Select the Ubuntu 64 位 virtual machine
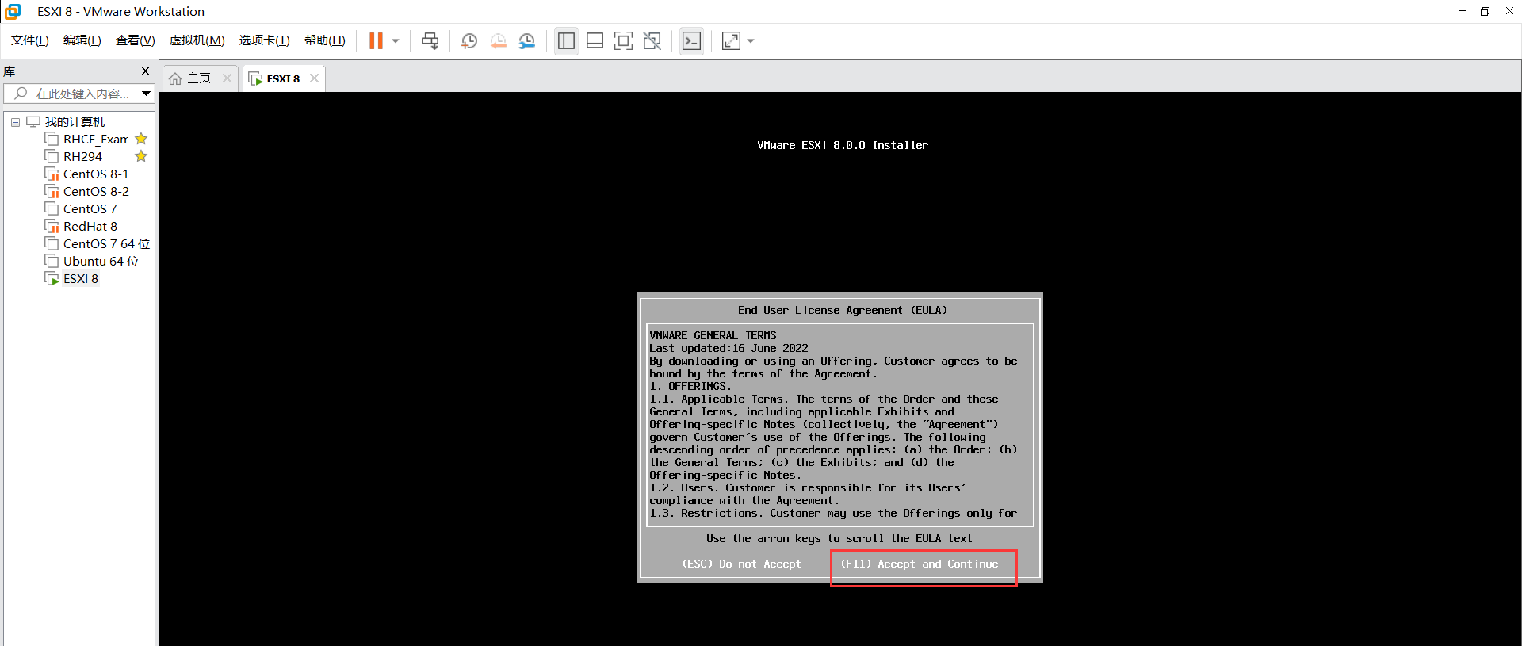 tap(101, 261)
